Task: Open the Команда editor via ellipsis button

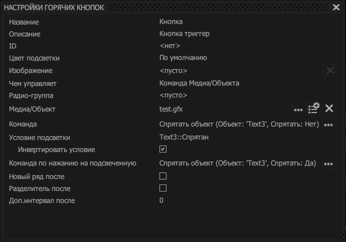Action: (329, 124)
